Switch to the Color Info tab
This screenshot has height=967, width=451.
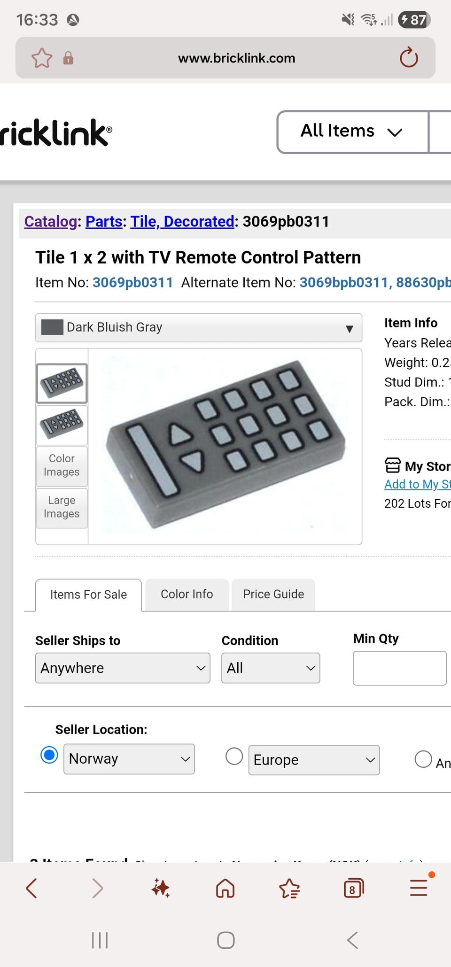pos(187,594)
